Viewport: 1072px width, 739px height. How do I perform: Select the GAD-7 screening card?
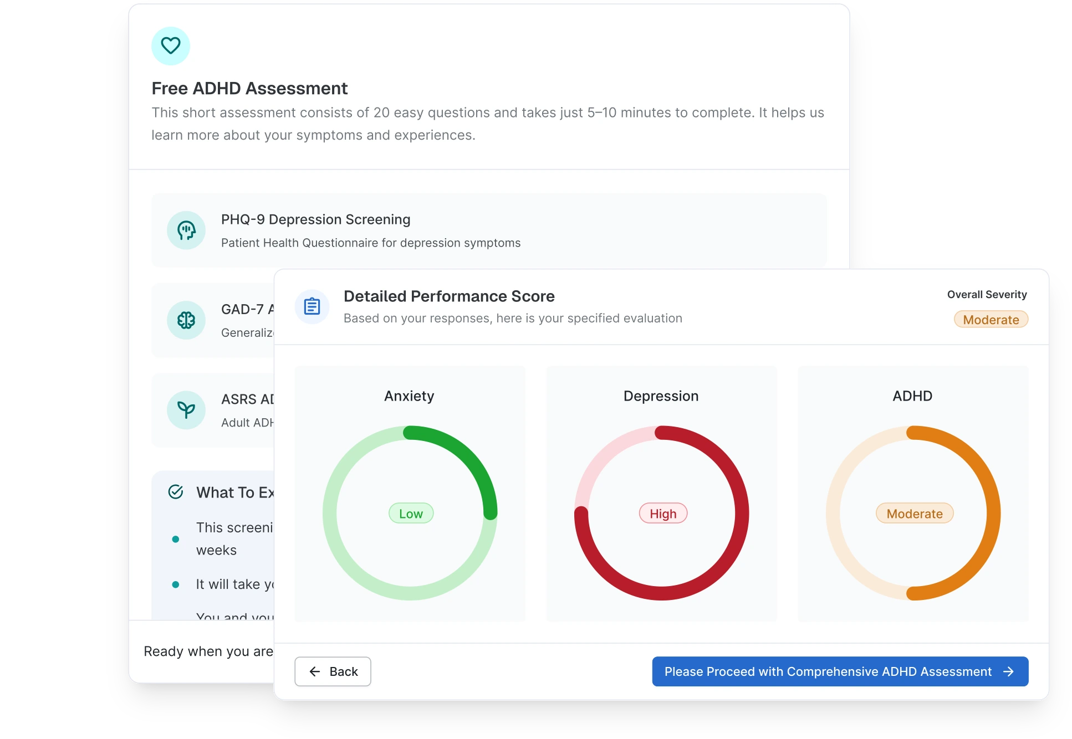[213, 320]
